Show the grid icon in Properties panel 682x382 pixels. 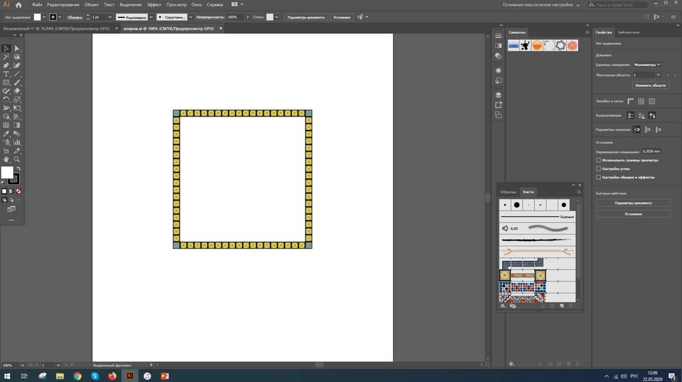point(641,100)
